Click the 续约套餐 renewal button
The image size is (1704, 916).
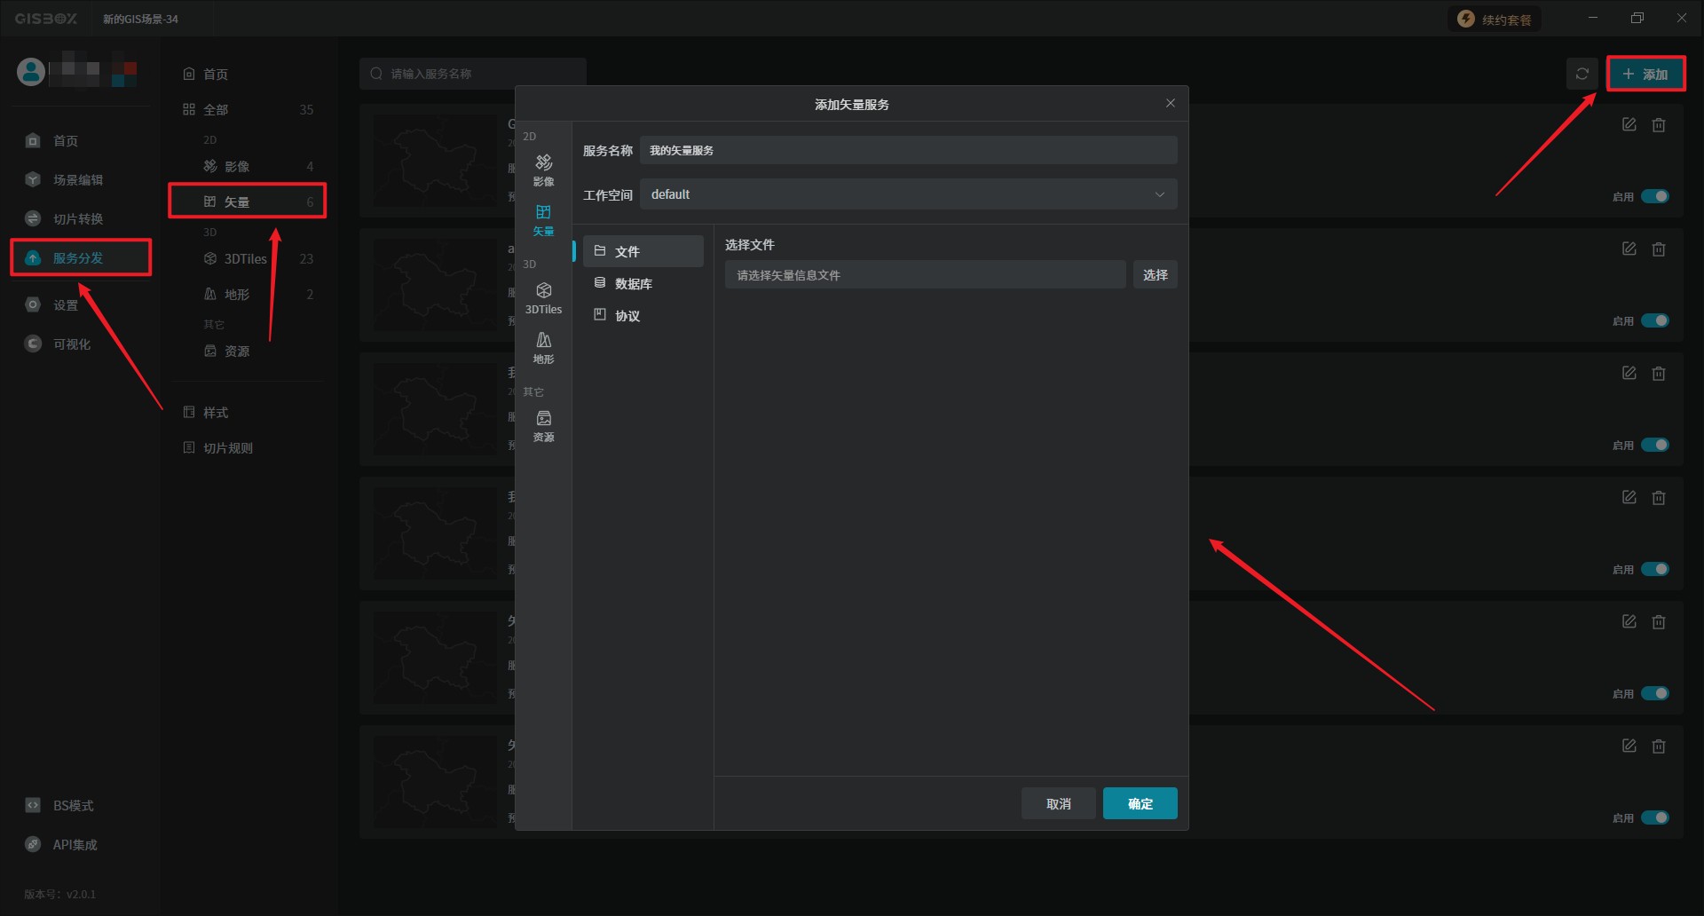click(1495, 20)
